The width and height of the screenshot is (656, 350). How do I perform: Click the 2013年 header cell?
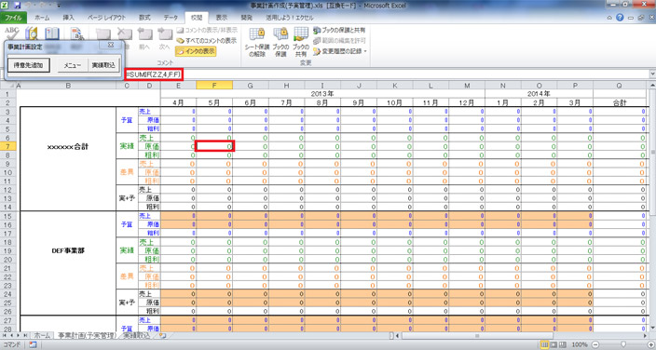click(322, 94)
